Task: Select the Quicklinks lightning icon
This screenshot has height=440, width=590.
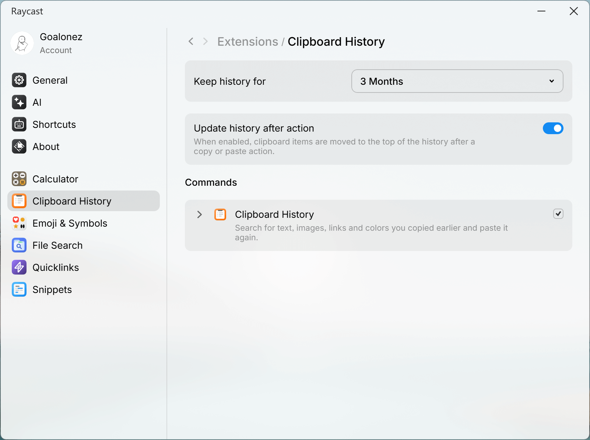Action: [x=19, y=268]
